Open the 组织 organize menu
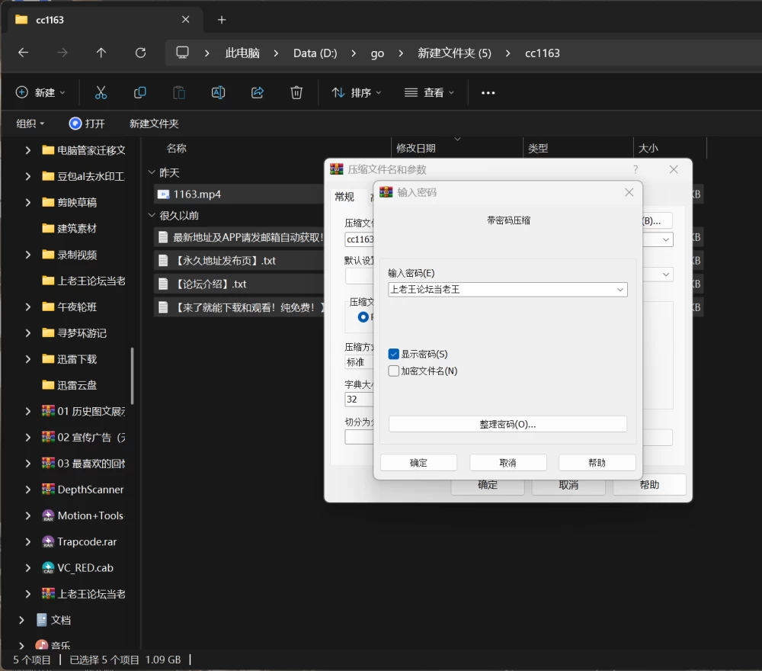Screen dimensions: 762x671 click(30, 124)
